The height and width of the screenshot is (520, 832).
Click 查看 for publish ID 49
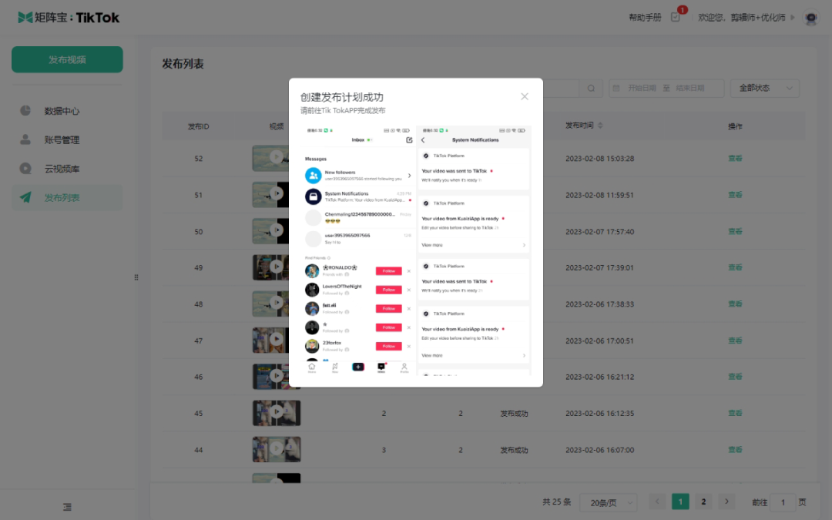tap(735, 267)
